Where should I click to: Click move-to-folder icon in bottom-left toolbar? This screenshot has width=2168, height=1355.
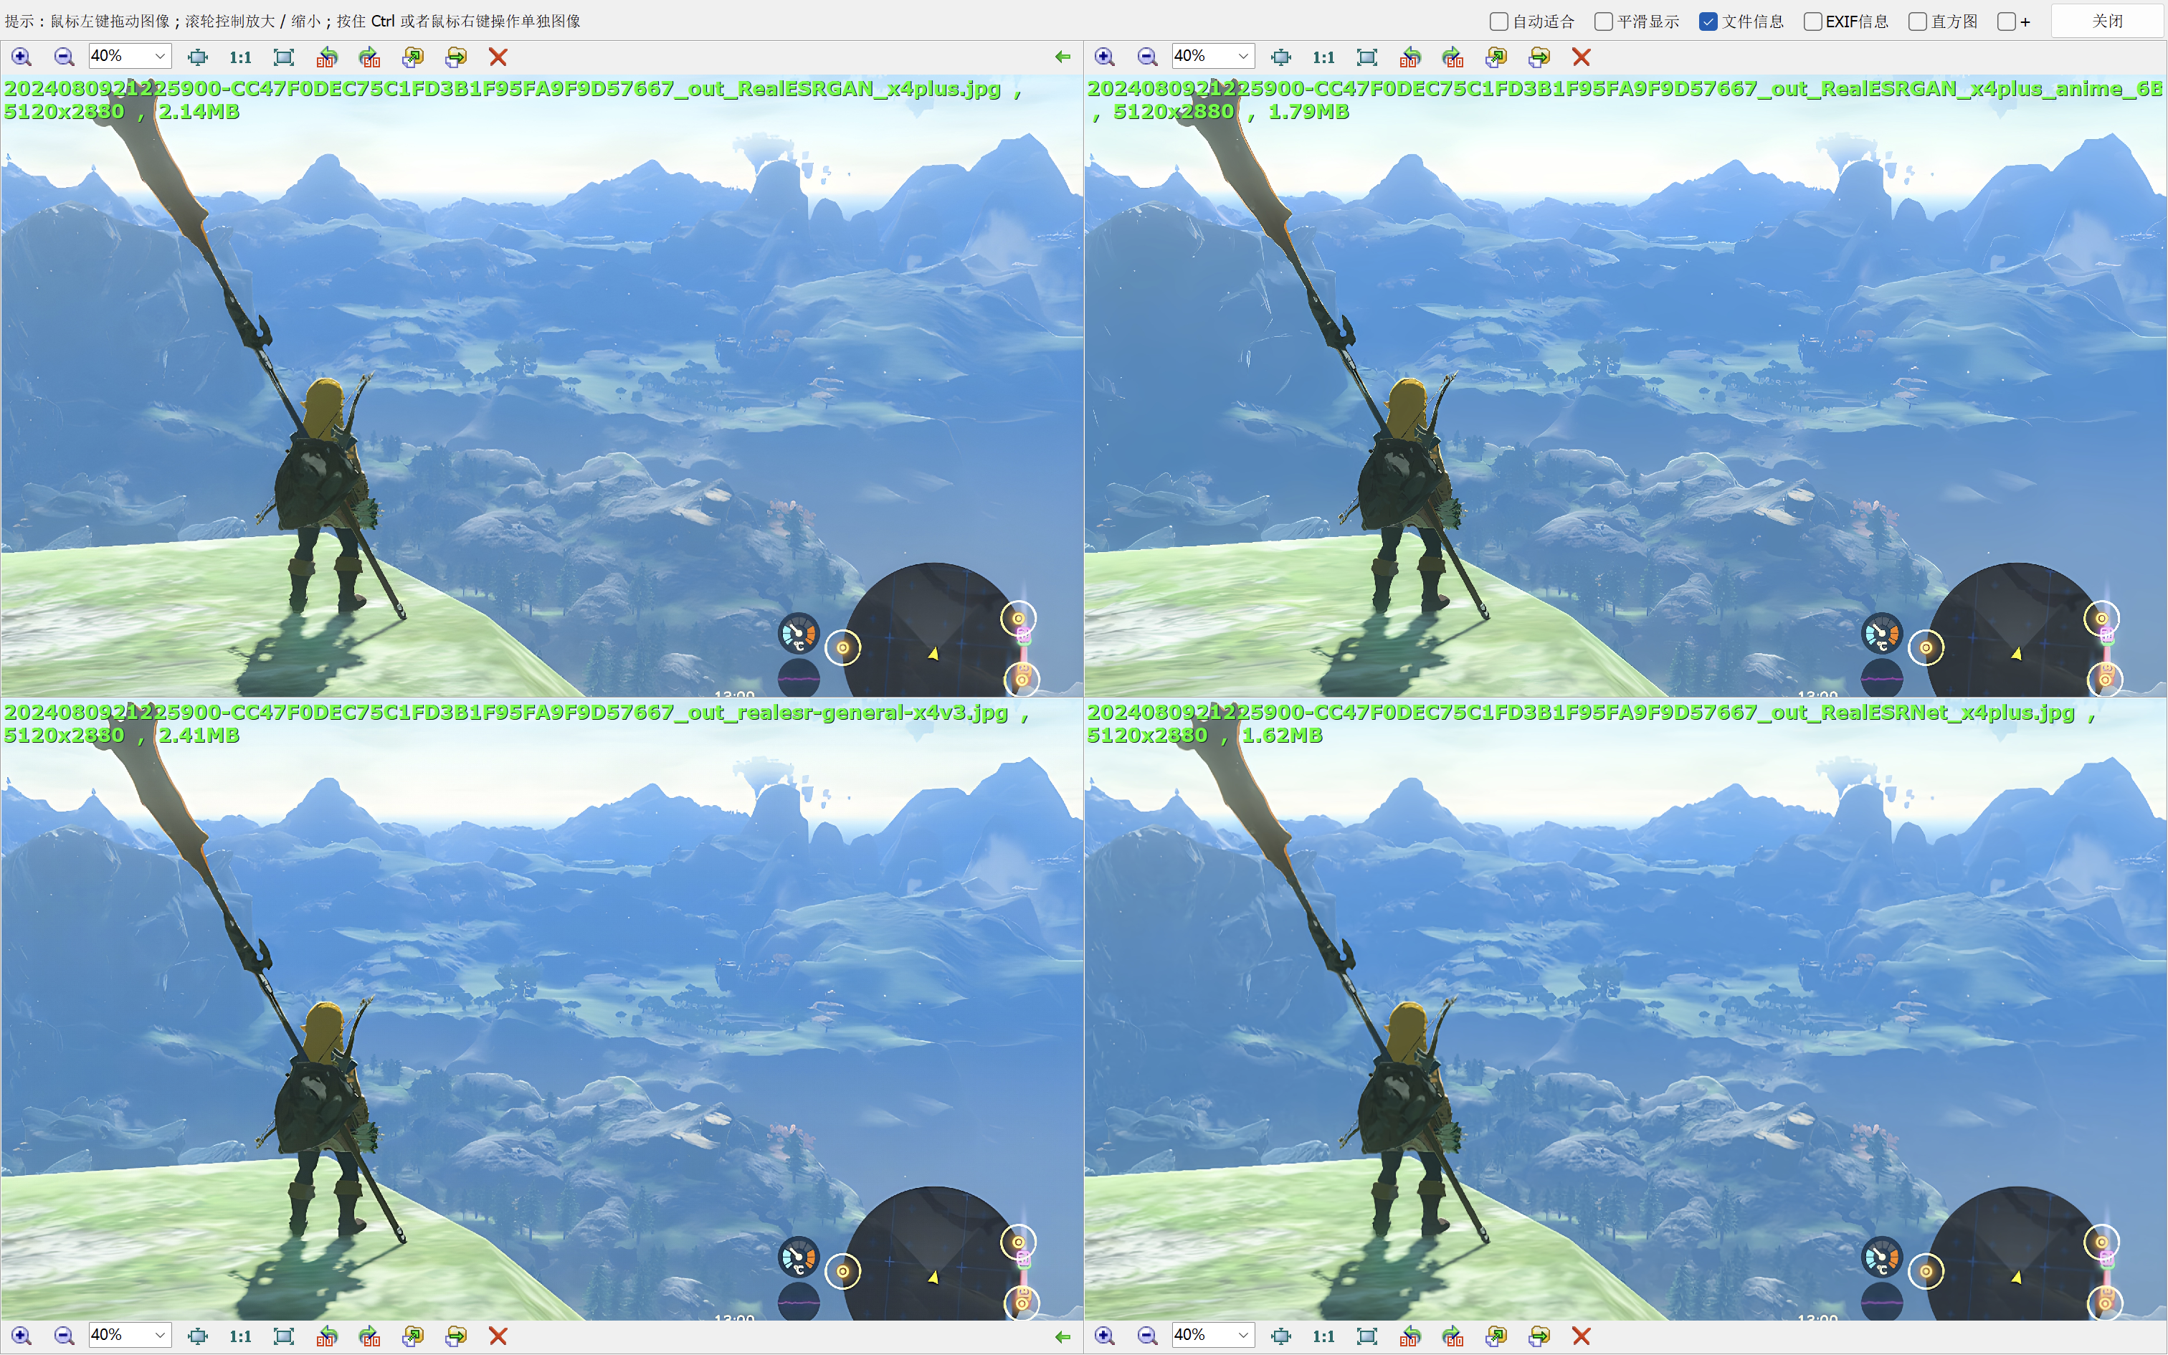point(456,1336)
